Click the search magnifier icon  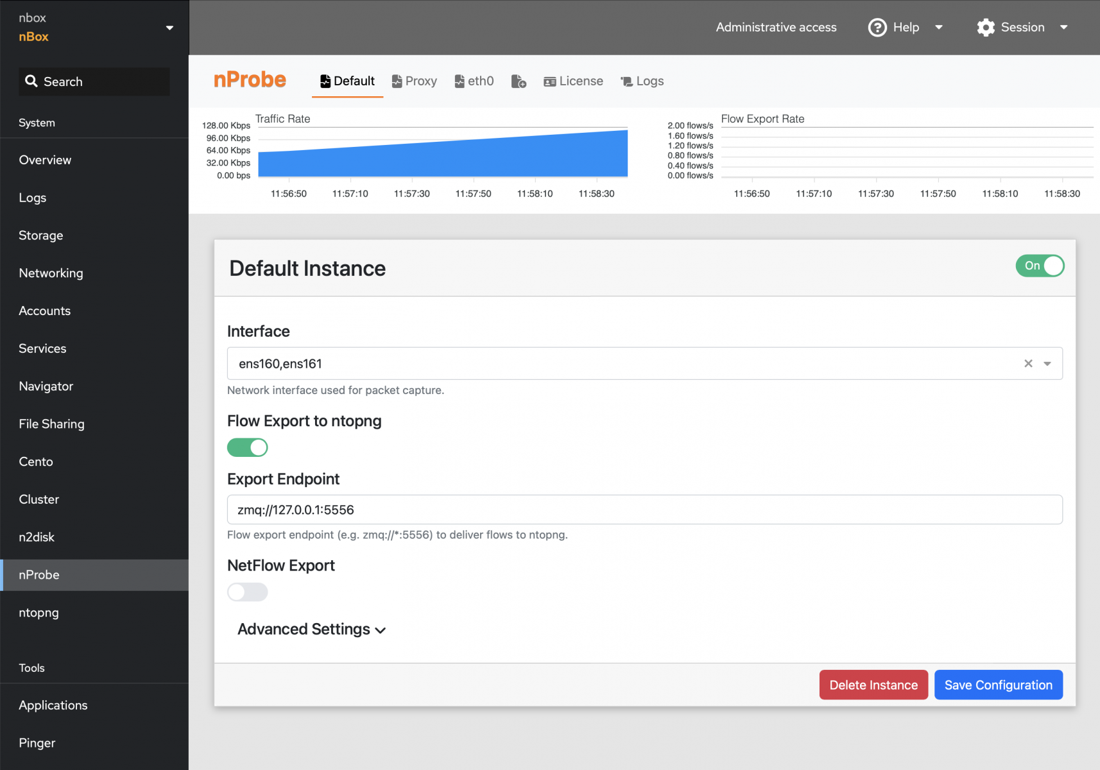coord(31,81)
